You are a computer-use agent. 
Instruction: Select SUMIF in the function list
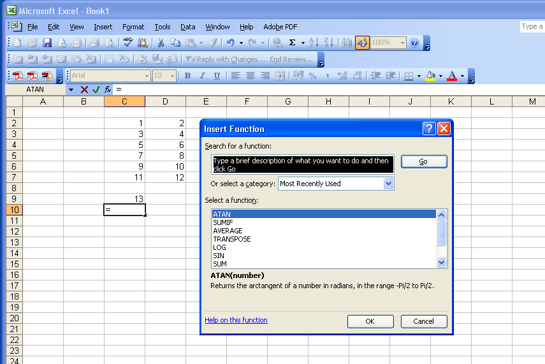(x=324, y=222)
